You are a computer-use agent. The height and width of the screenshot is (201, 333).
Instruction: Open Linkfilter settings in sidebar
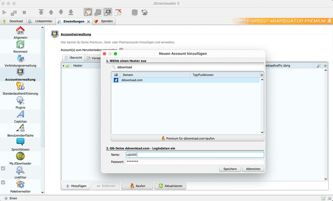21,172
